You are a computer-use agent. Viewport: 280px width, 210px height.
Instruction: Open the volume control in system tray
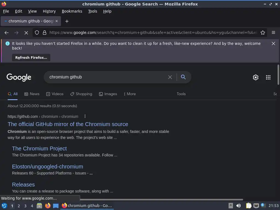tap(238, 206)
